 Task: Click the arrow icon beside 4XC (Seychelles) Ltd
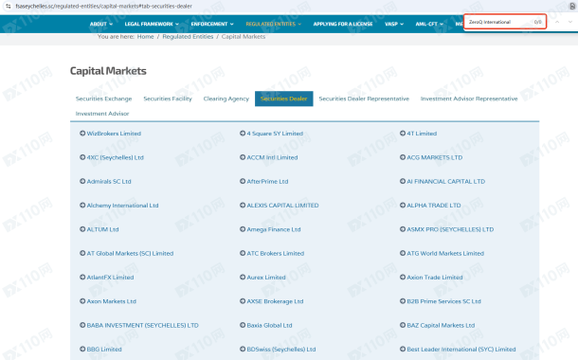82,157
